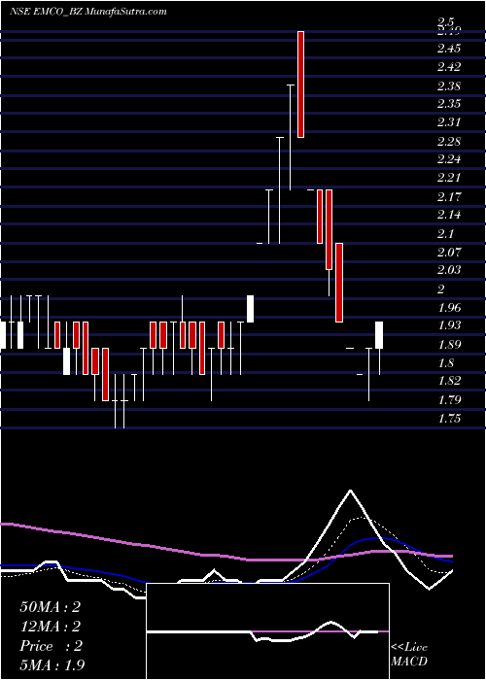Image resolution: width=486 pixels, height=680 pixels.
Task: Click the 2.14 price axis label
Action: pyautogui.click(x=449, y=215)
